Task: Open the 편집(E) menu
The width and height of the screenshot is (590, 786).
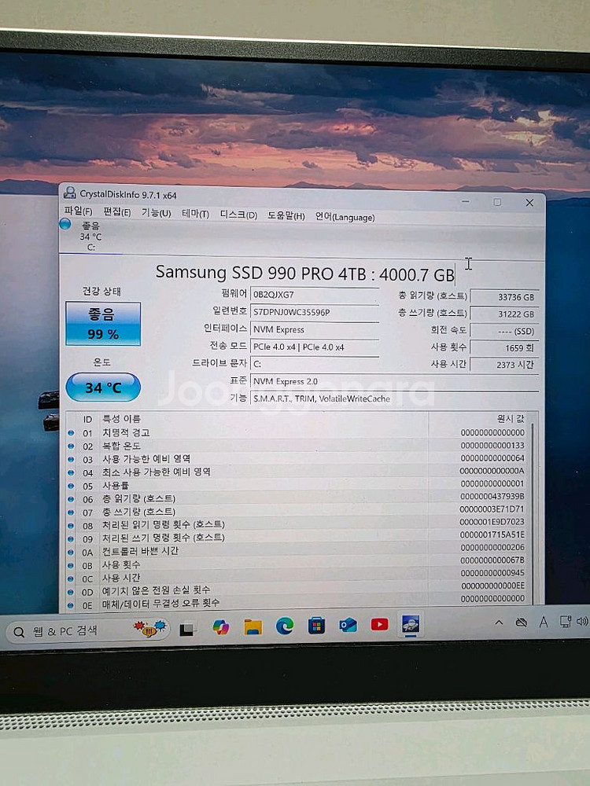Action: click(117, 212)
